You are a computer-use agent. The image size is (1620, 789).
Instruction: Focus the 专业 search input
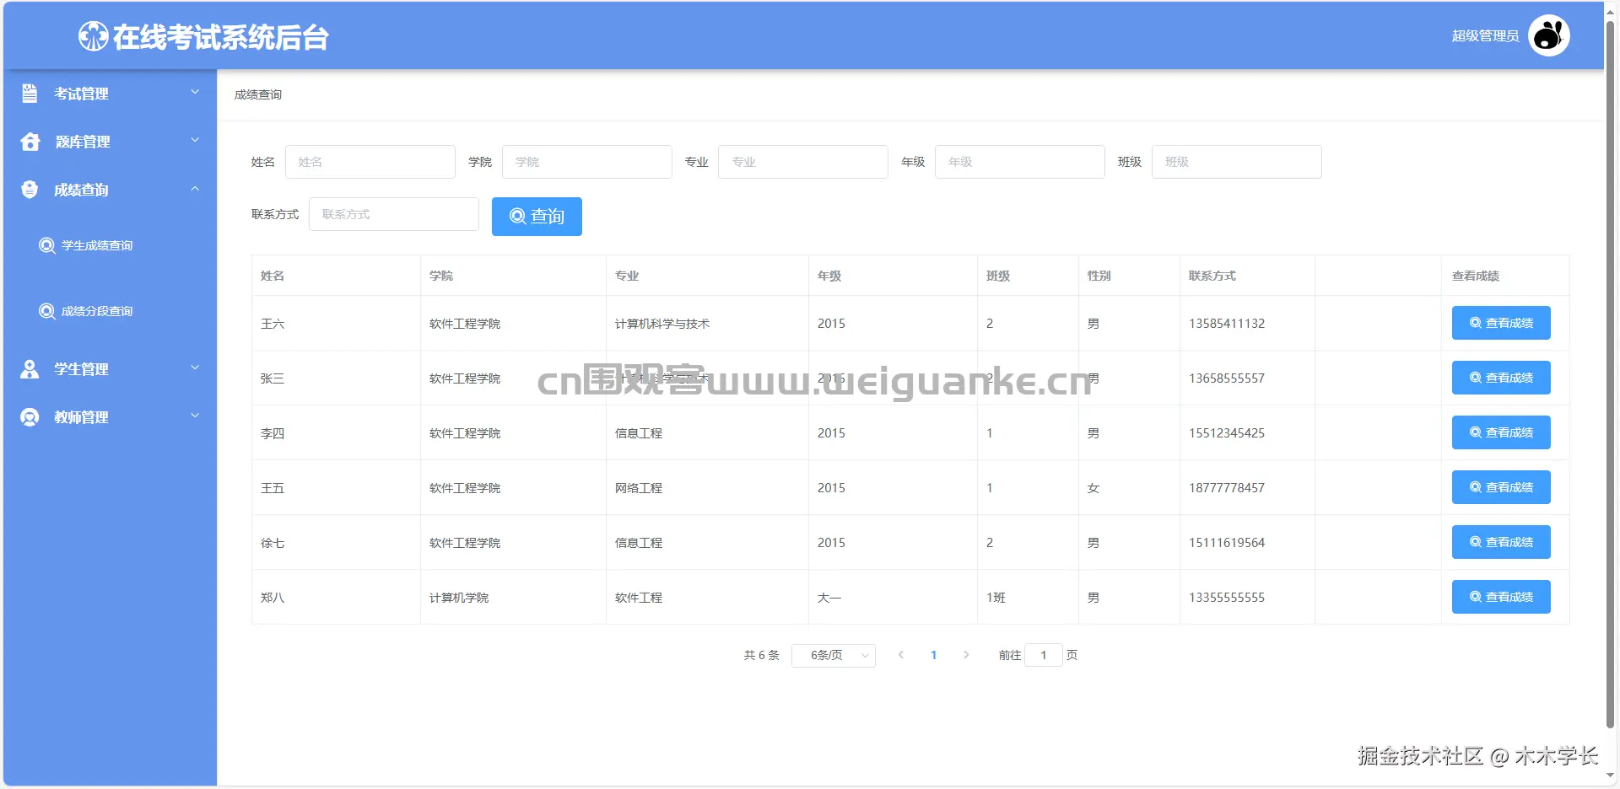point(803,162)
